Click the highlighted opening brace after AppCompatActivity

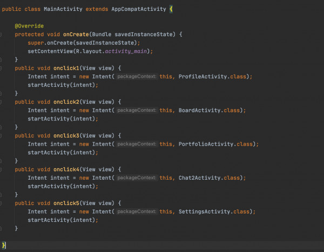tap(171, 9)
